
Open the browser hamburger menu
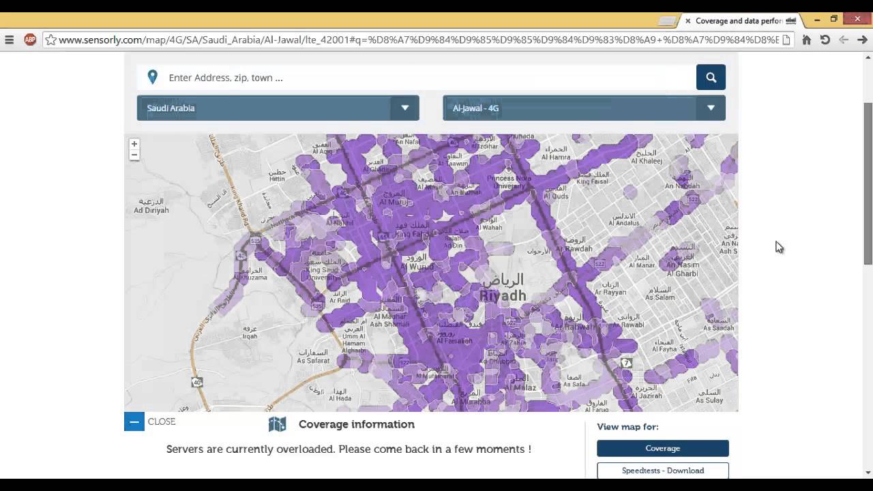tap(10, 40)
